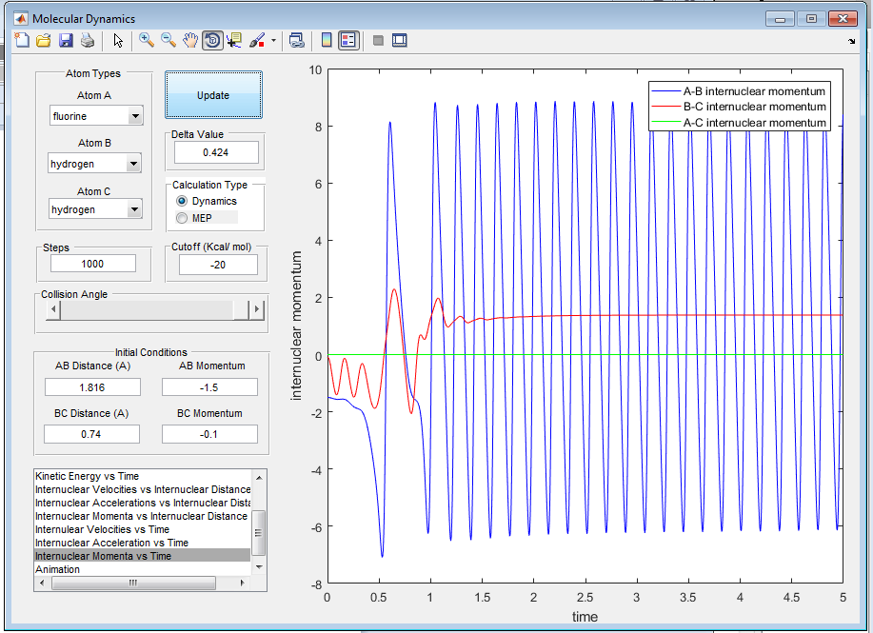Click the Collision Angle slider right arrow
Image resolution: width=873 pixels, height=633 pixels.
pyautogui.click(x=255, y=310)
